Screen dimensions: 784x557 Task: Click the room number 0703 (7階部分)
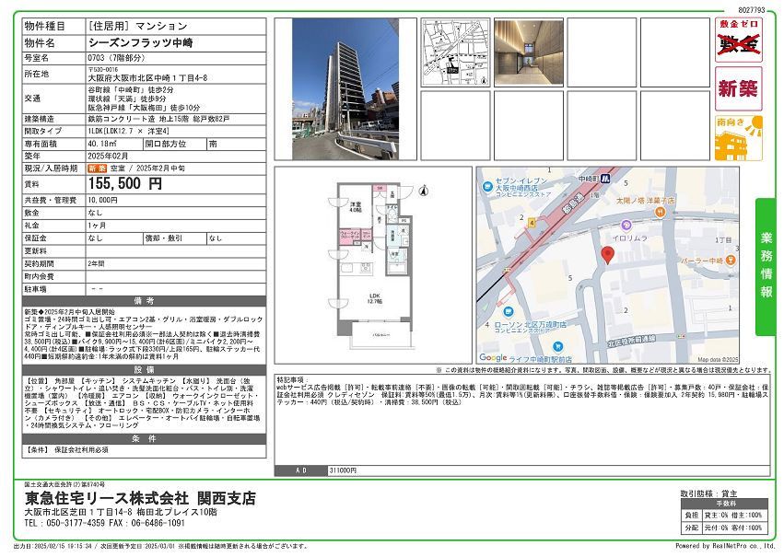(116, 58)
